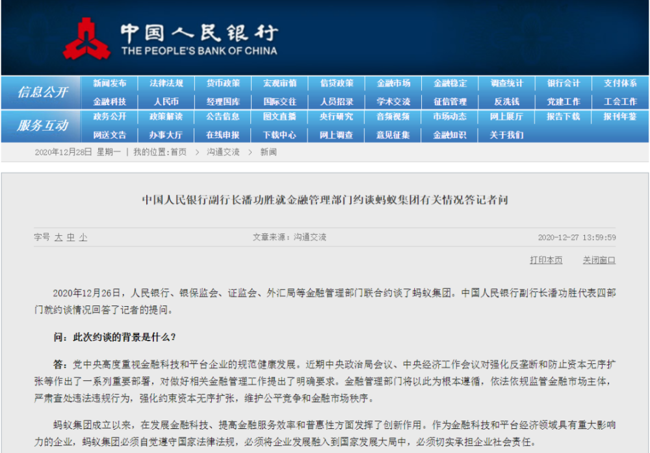
Task: Open 央行研究 navigation link
Action: click(x=337, y=116)
